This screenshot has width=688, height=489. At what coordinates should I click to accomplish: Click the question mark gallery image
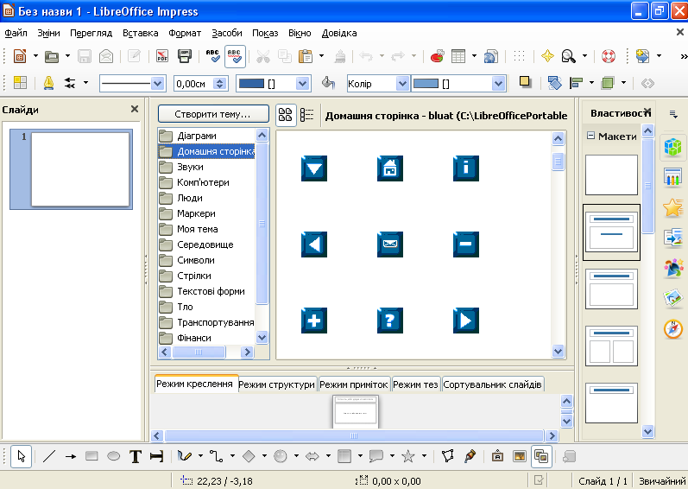pyautogui.click(x=390, y=321)
